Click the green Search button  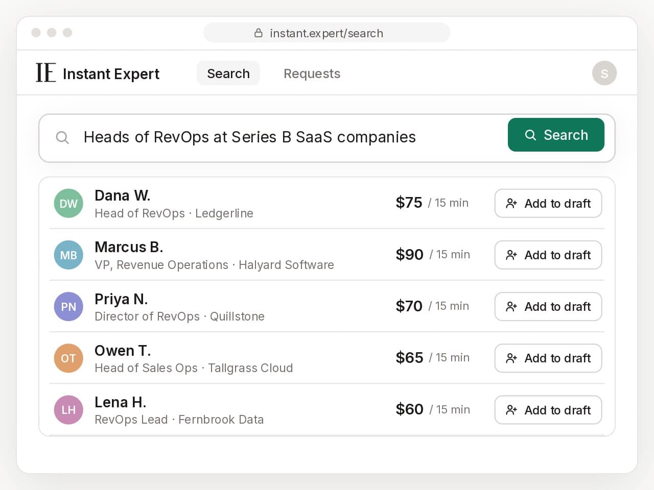click(x=556, y=135)
